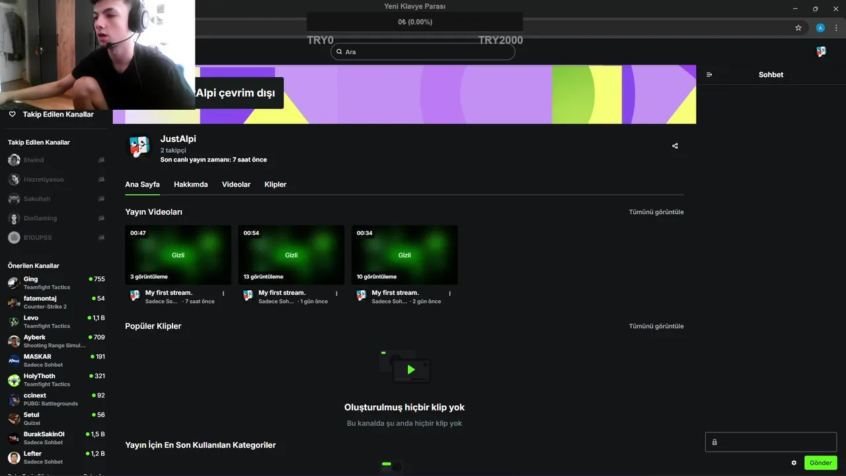Open the Klipler tab

tap(275, 184)
